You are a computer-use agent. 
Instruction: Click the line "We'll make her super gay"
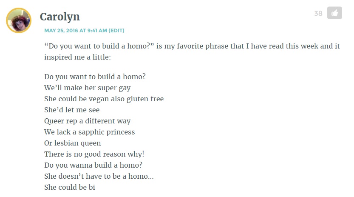[x=87, y=88]
